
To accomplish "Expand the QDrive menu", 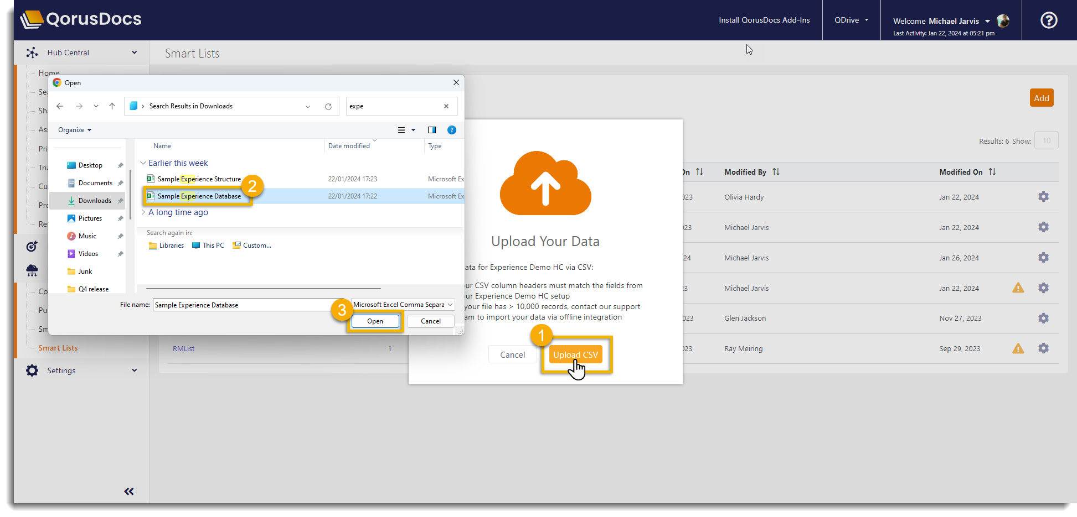I will pyautogui.click(x=851, y=20).
